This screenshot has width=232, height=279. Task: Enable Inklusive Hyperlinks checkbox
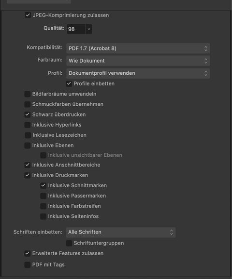[x=28, y=125]
